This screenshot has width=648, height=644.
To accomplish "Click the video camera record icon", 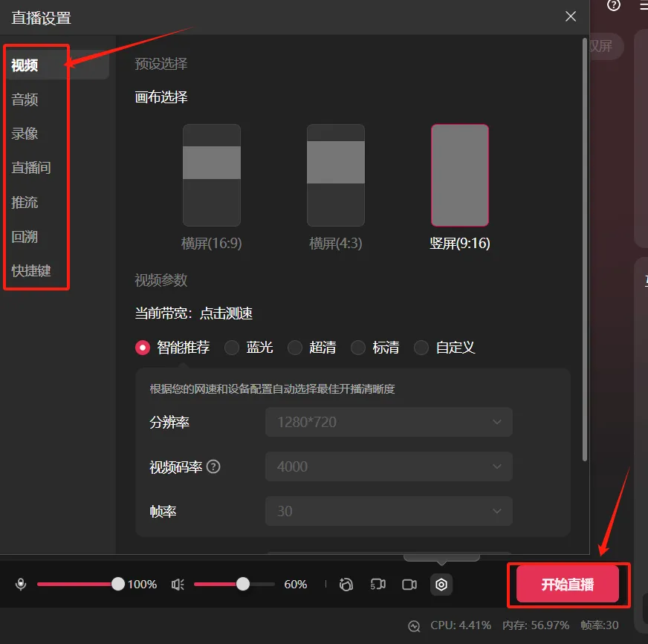I will pyautogui.click(x=409, y=585).
